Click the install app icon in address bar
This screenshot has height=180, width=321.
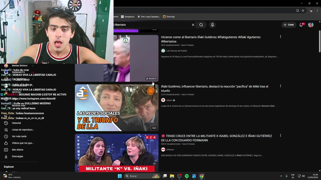pos(297,10)
